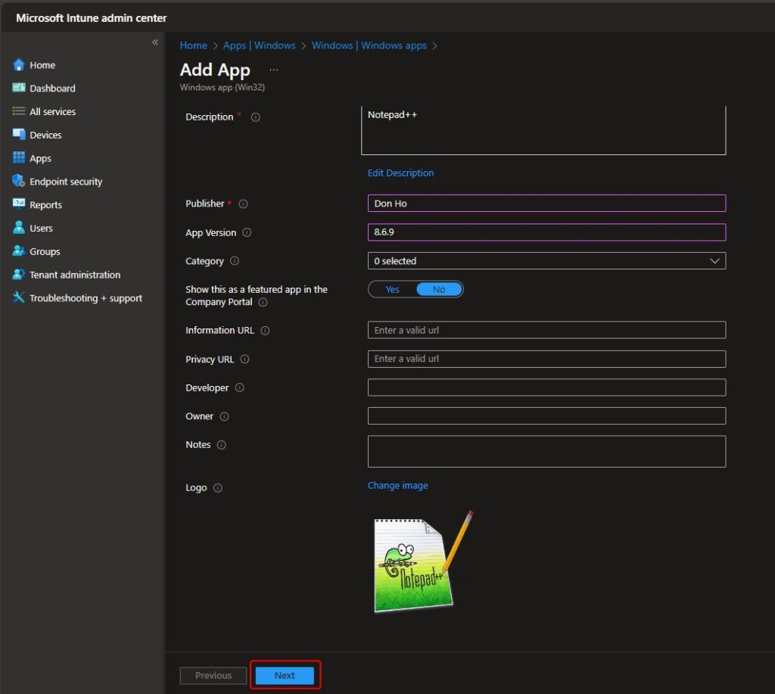Click the Tenant administration icon
775x694 pixels.
click(x=19, y=274)
